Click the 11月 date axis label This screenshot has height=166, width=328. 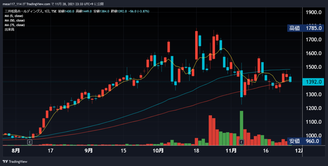click(231, 151)
